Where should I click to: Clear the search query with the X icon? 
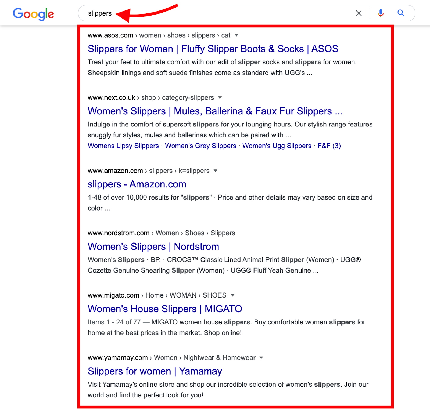[359, 13]
